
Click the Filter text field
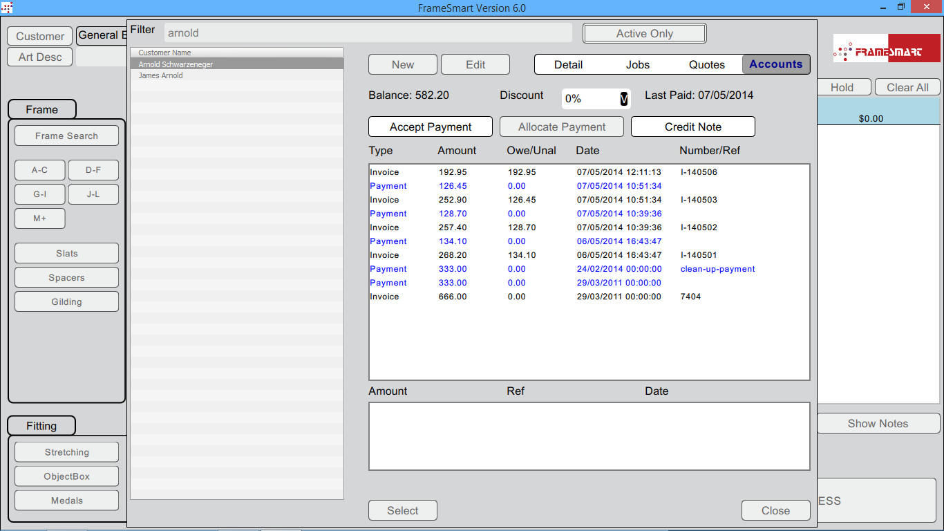tap(368, 32)
